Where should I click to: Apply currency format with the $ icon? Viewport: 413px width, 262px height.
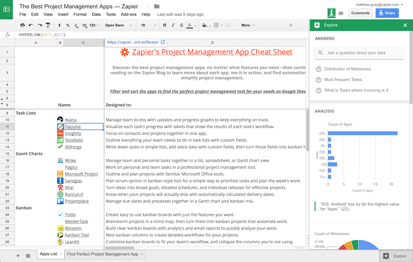59,25
